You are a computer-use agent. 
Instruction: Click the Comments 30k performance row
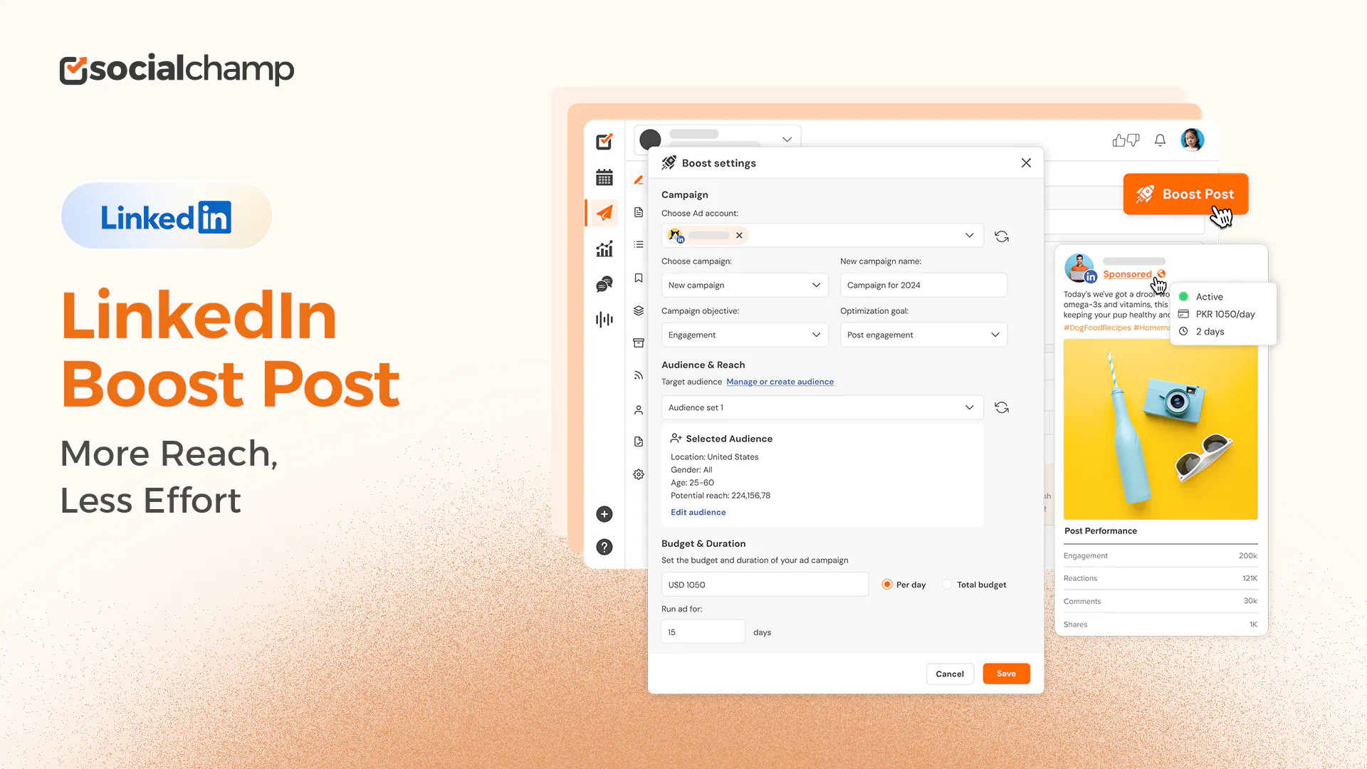tap(1161, 602)
